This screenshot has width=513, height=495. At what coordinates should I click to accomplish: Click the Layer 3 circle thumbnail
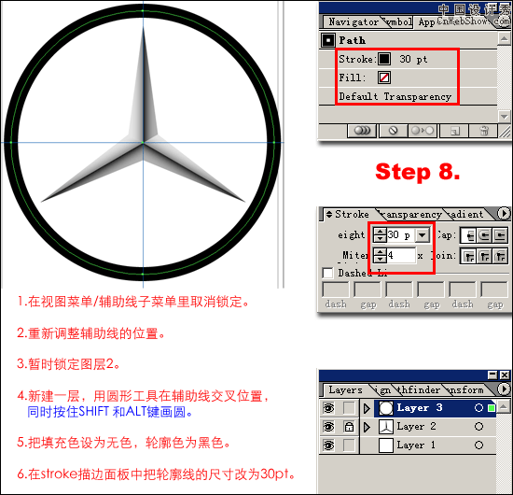point(386,408)
